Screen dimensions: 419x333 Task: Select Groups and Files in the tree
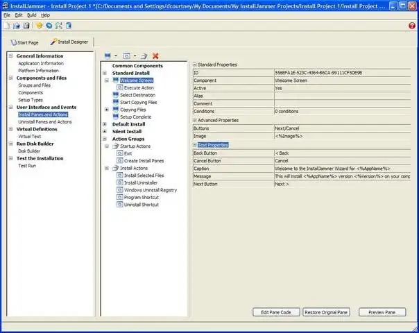[35, 85]
